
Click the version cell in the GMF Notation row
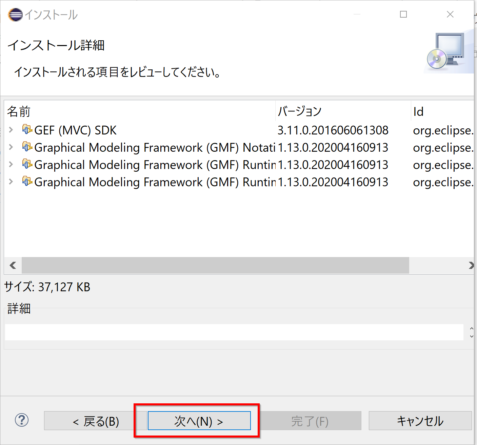(x=333, y=148)
